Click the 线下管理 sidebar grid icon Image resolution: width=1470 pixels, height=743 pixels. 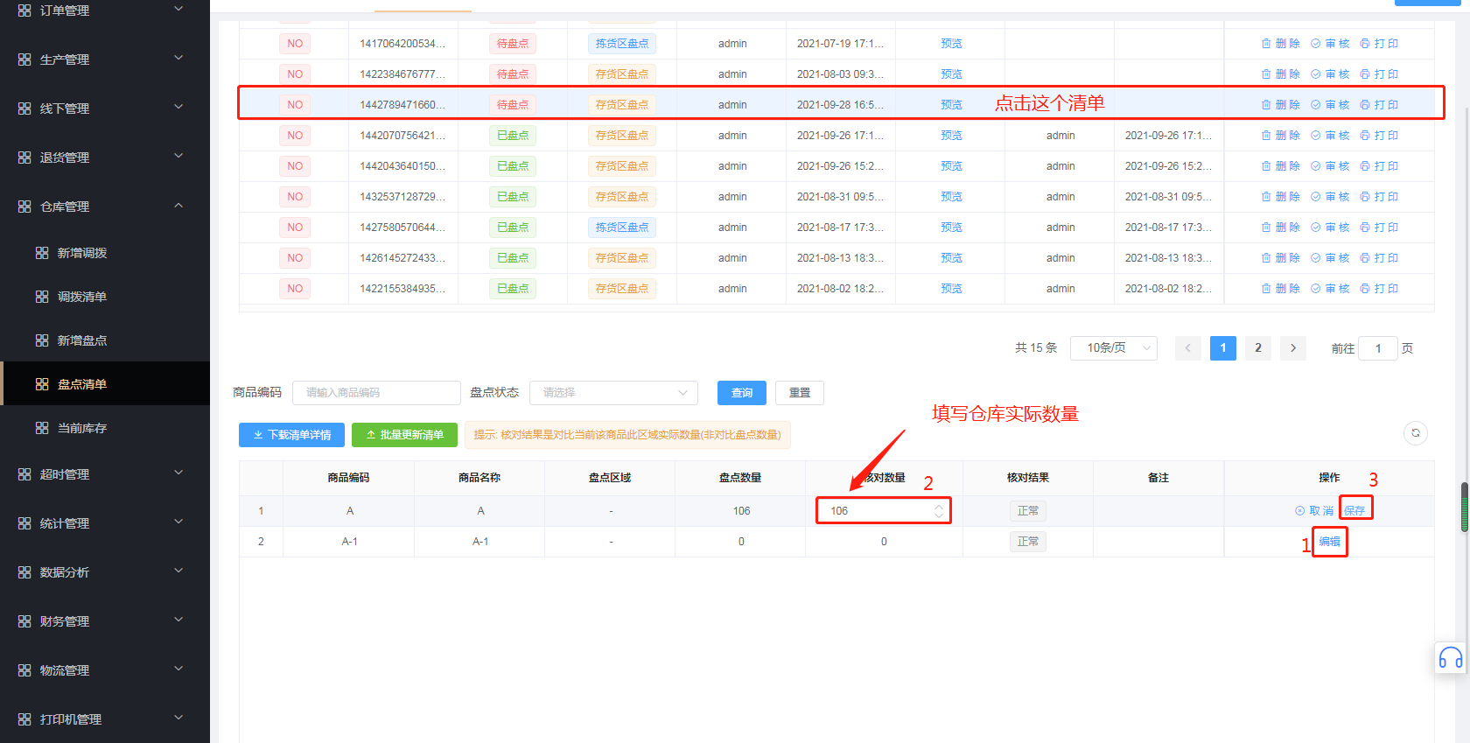(x=24, y=109)
